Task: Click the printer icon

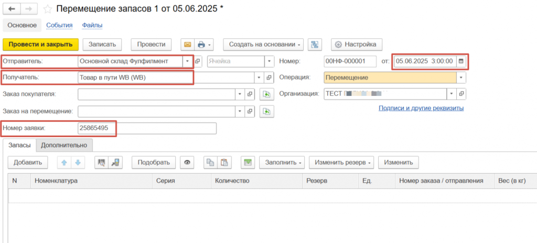Action: point(201,45)
